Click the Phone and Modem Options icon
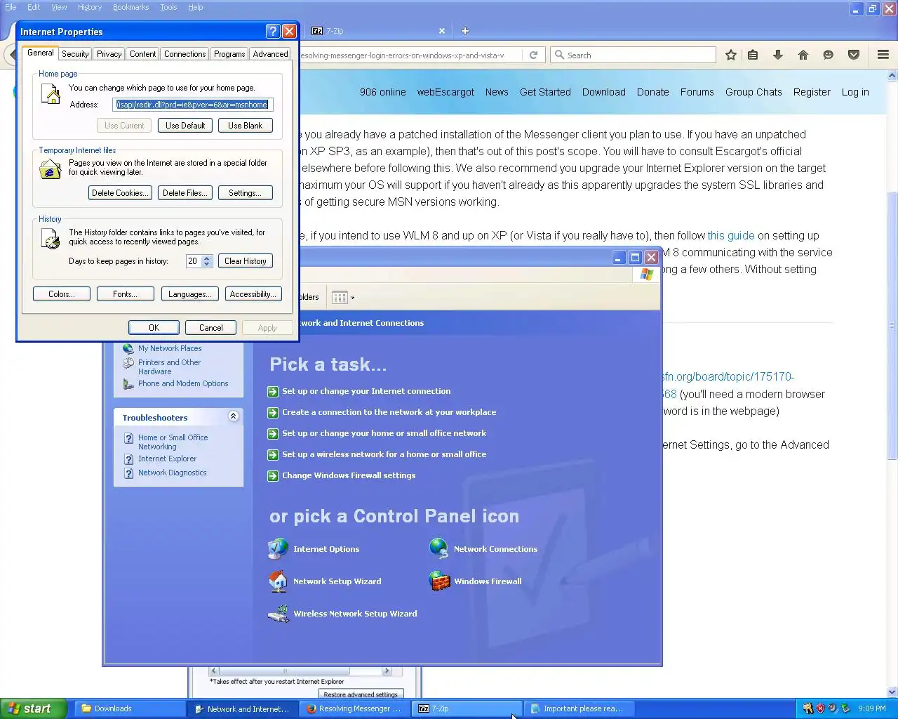 (128, 384)
